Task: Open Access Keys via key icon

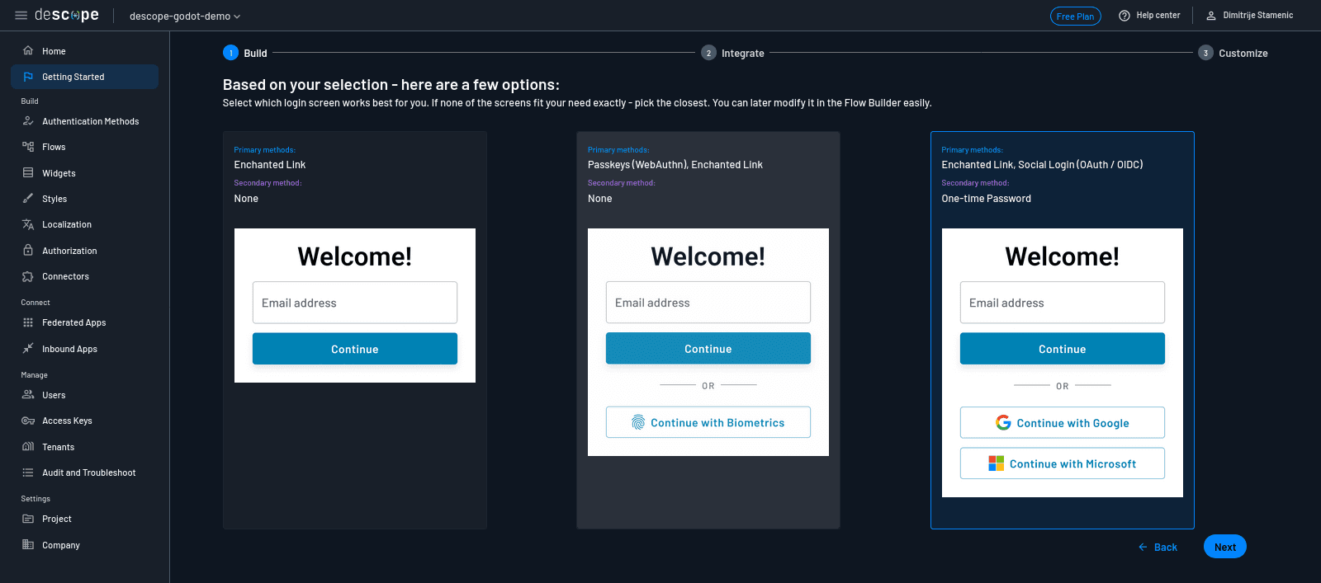Action: (x=28, y=421)
